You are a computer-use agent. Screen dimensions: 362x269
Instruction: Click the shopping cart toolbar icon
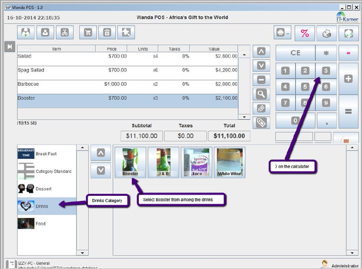coord(89,33)
